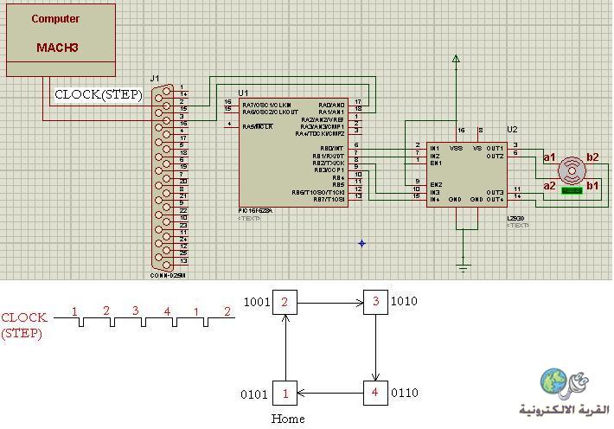Viewport: 614px width, 429px height.
Task: Click the RA7/OSC1/CLKIN pin label
Action: [x=266, y=105]
